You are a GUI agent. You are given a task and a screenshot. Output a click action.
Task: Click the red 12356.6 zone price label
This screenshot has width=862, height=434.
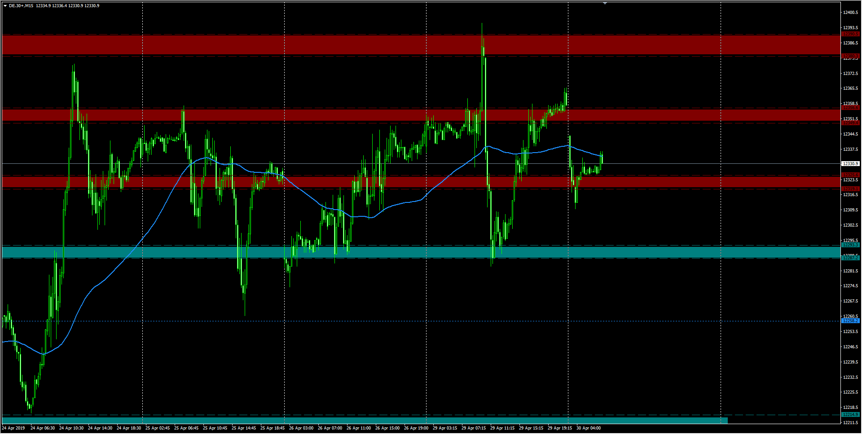click(x=850, y=108)
